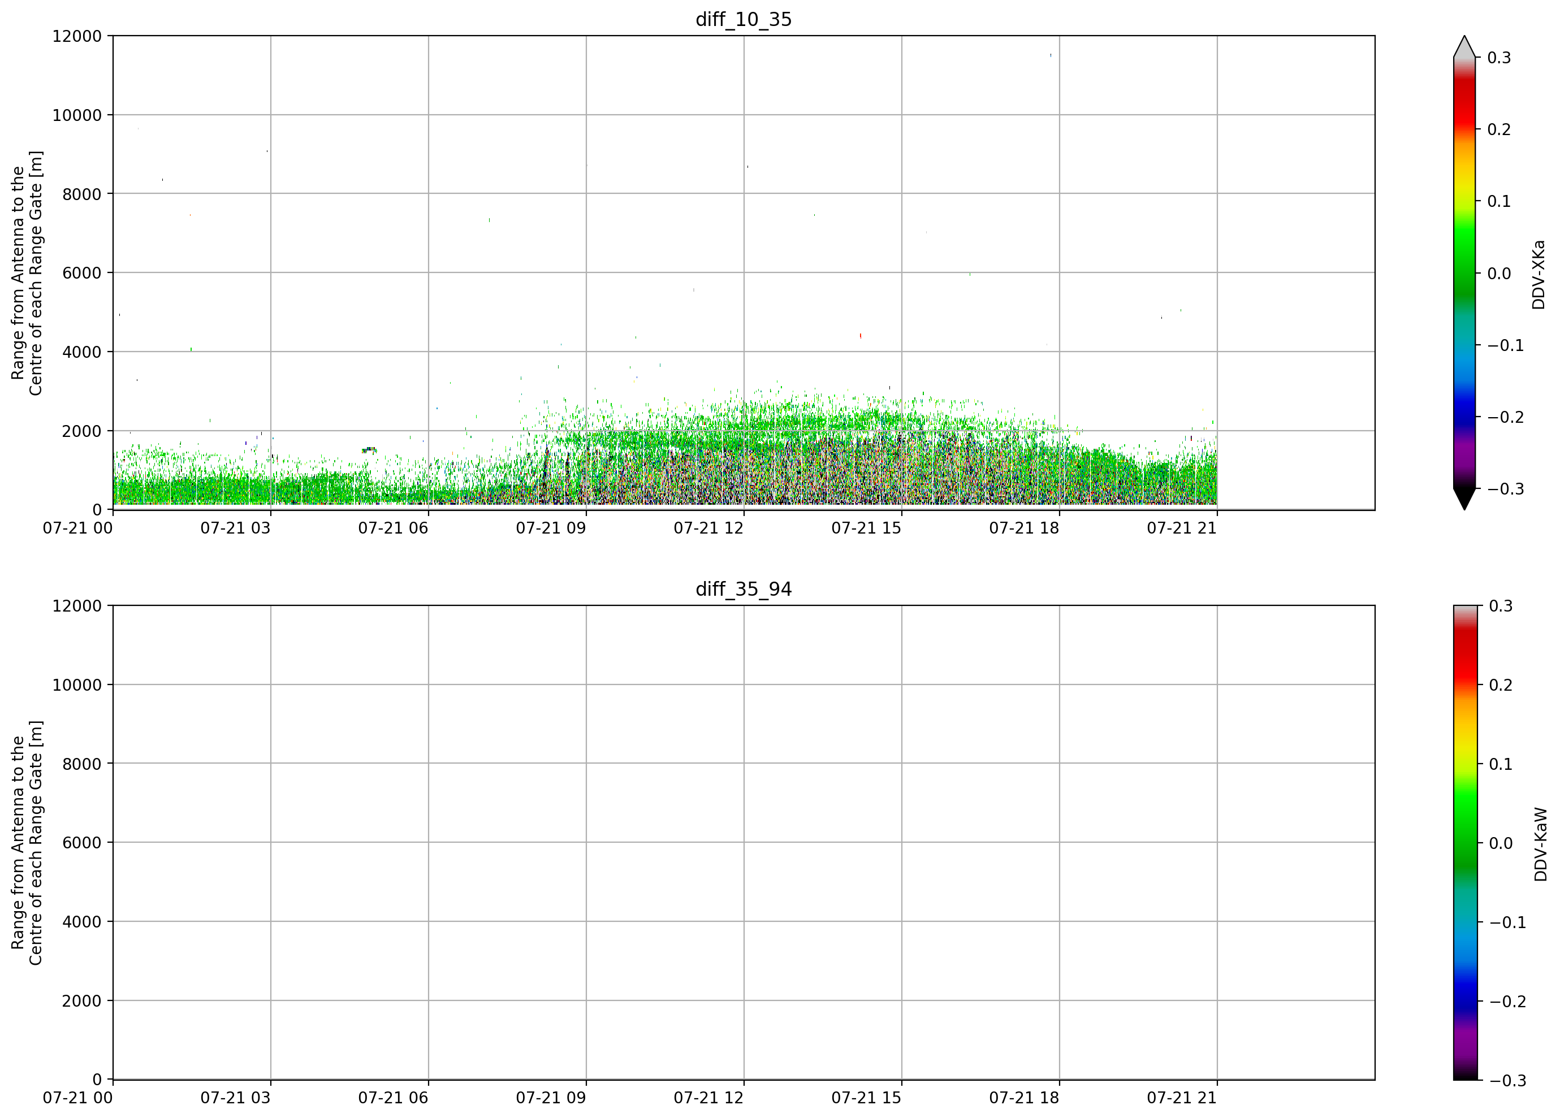Click the "0.1" tick on DDV-KaW colorbar
Screen dimensions: 1560x1118
(x=1501, y=765)
